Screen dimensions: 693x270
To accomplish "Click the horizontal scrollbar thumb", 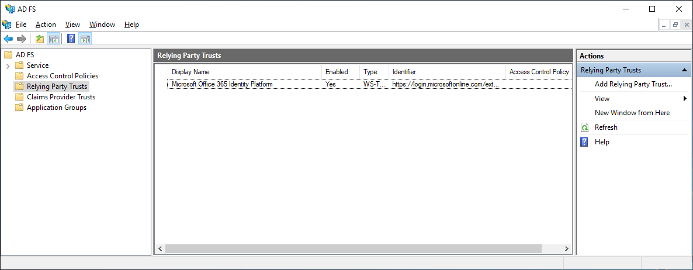I will [x=353, y=249].
